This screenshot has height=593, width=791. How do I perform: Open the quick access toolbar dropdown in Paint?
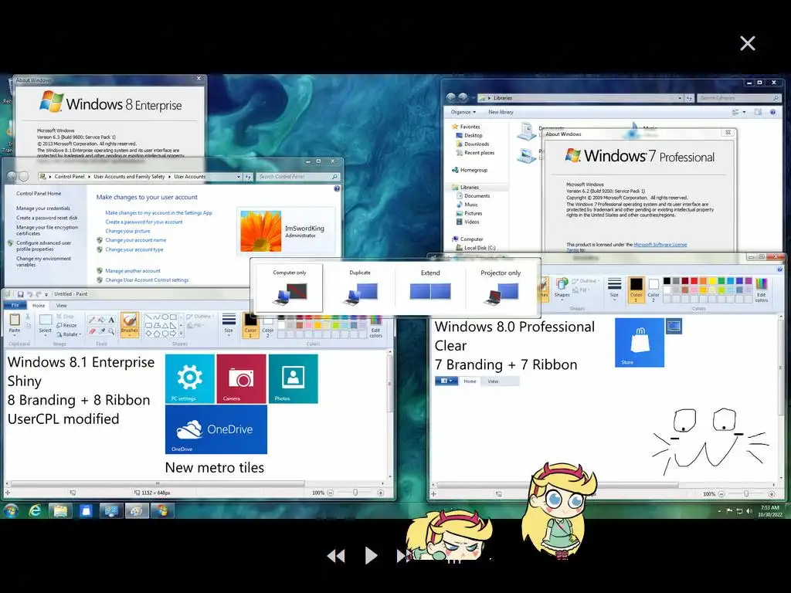coord(46,294)
